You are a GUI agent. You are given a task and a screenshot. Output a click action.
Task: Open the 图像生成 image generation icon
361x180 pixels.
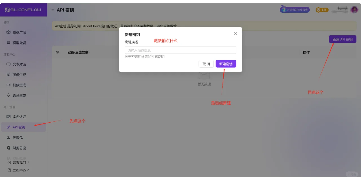[x=8, y=74]
